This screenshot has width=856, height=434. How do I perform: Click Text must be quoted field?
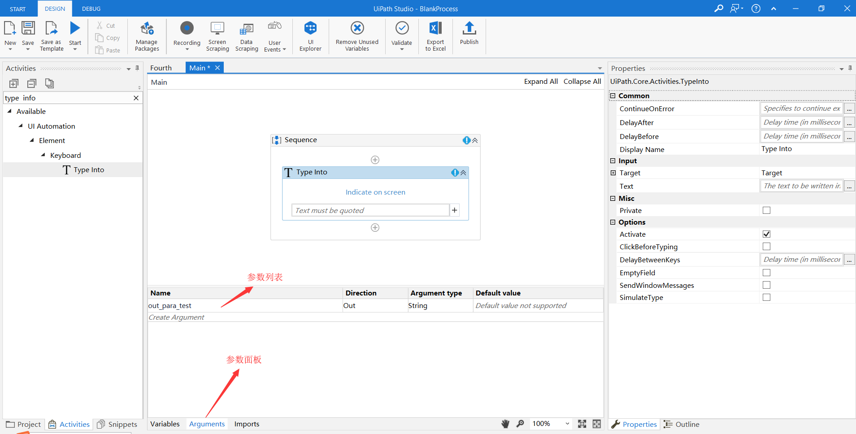pos(370,210)
